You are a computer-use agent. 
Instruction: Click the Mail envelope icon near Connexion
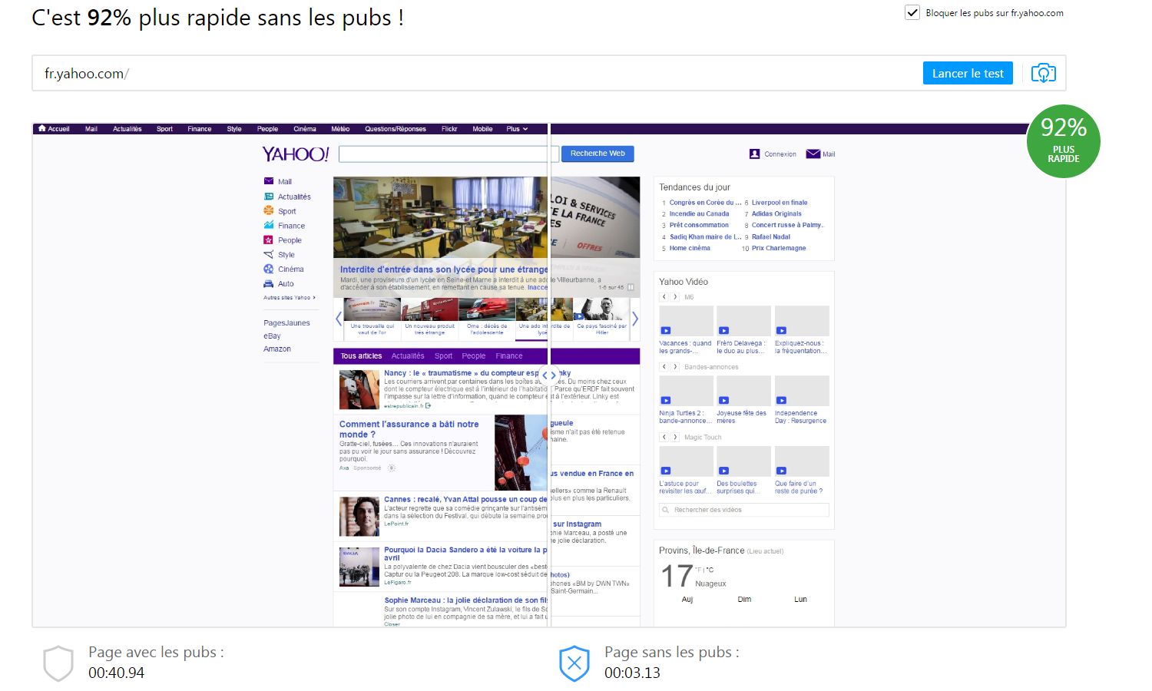813,154
